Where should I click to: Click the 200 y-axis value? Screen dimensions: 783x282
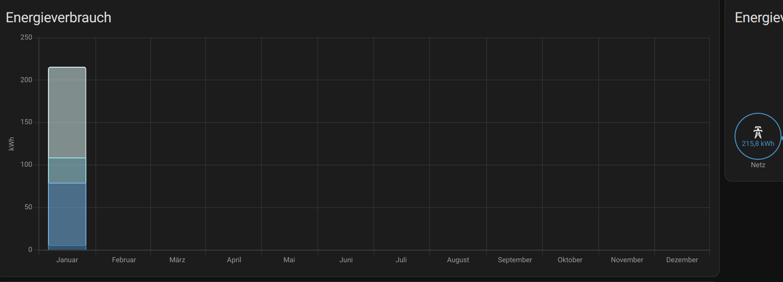coord(26,80)
